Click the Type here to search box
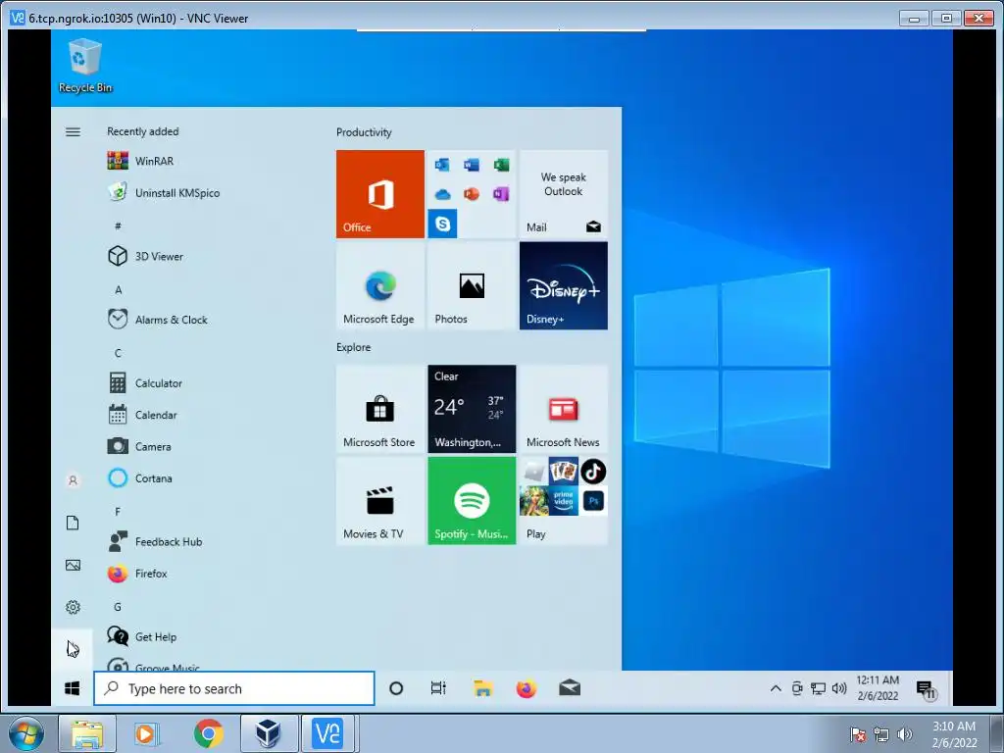 click(234, 688)
